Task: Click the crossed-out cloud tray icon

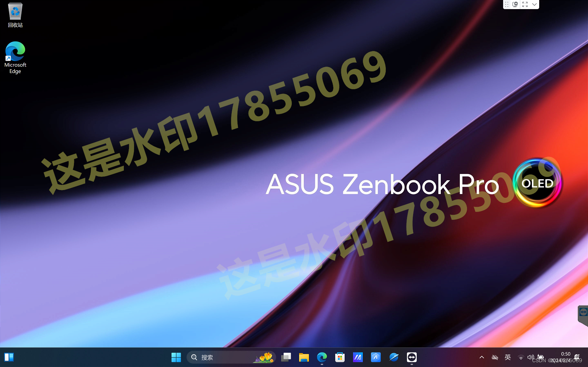Action: [495, 358]
